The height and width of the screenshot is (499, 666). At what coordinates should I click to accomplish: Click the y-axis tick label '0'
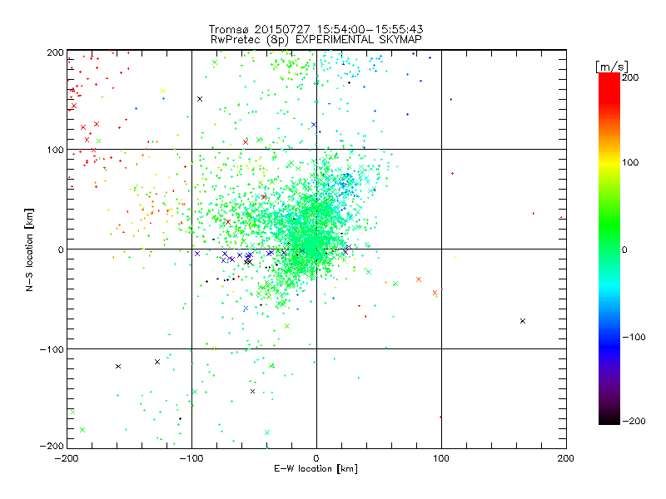point(61,249)
